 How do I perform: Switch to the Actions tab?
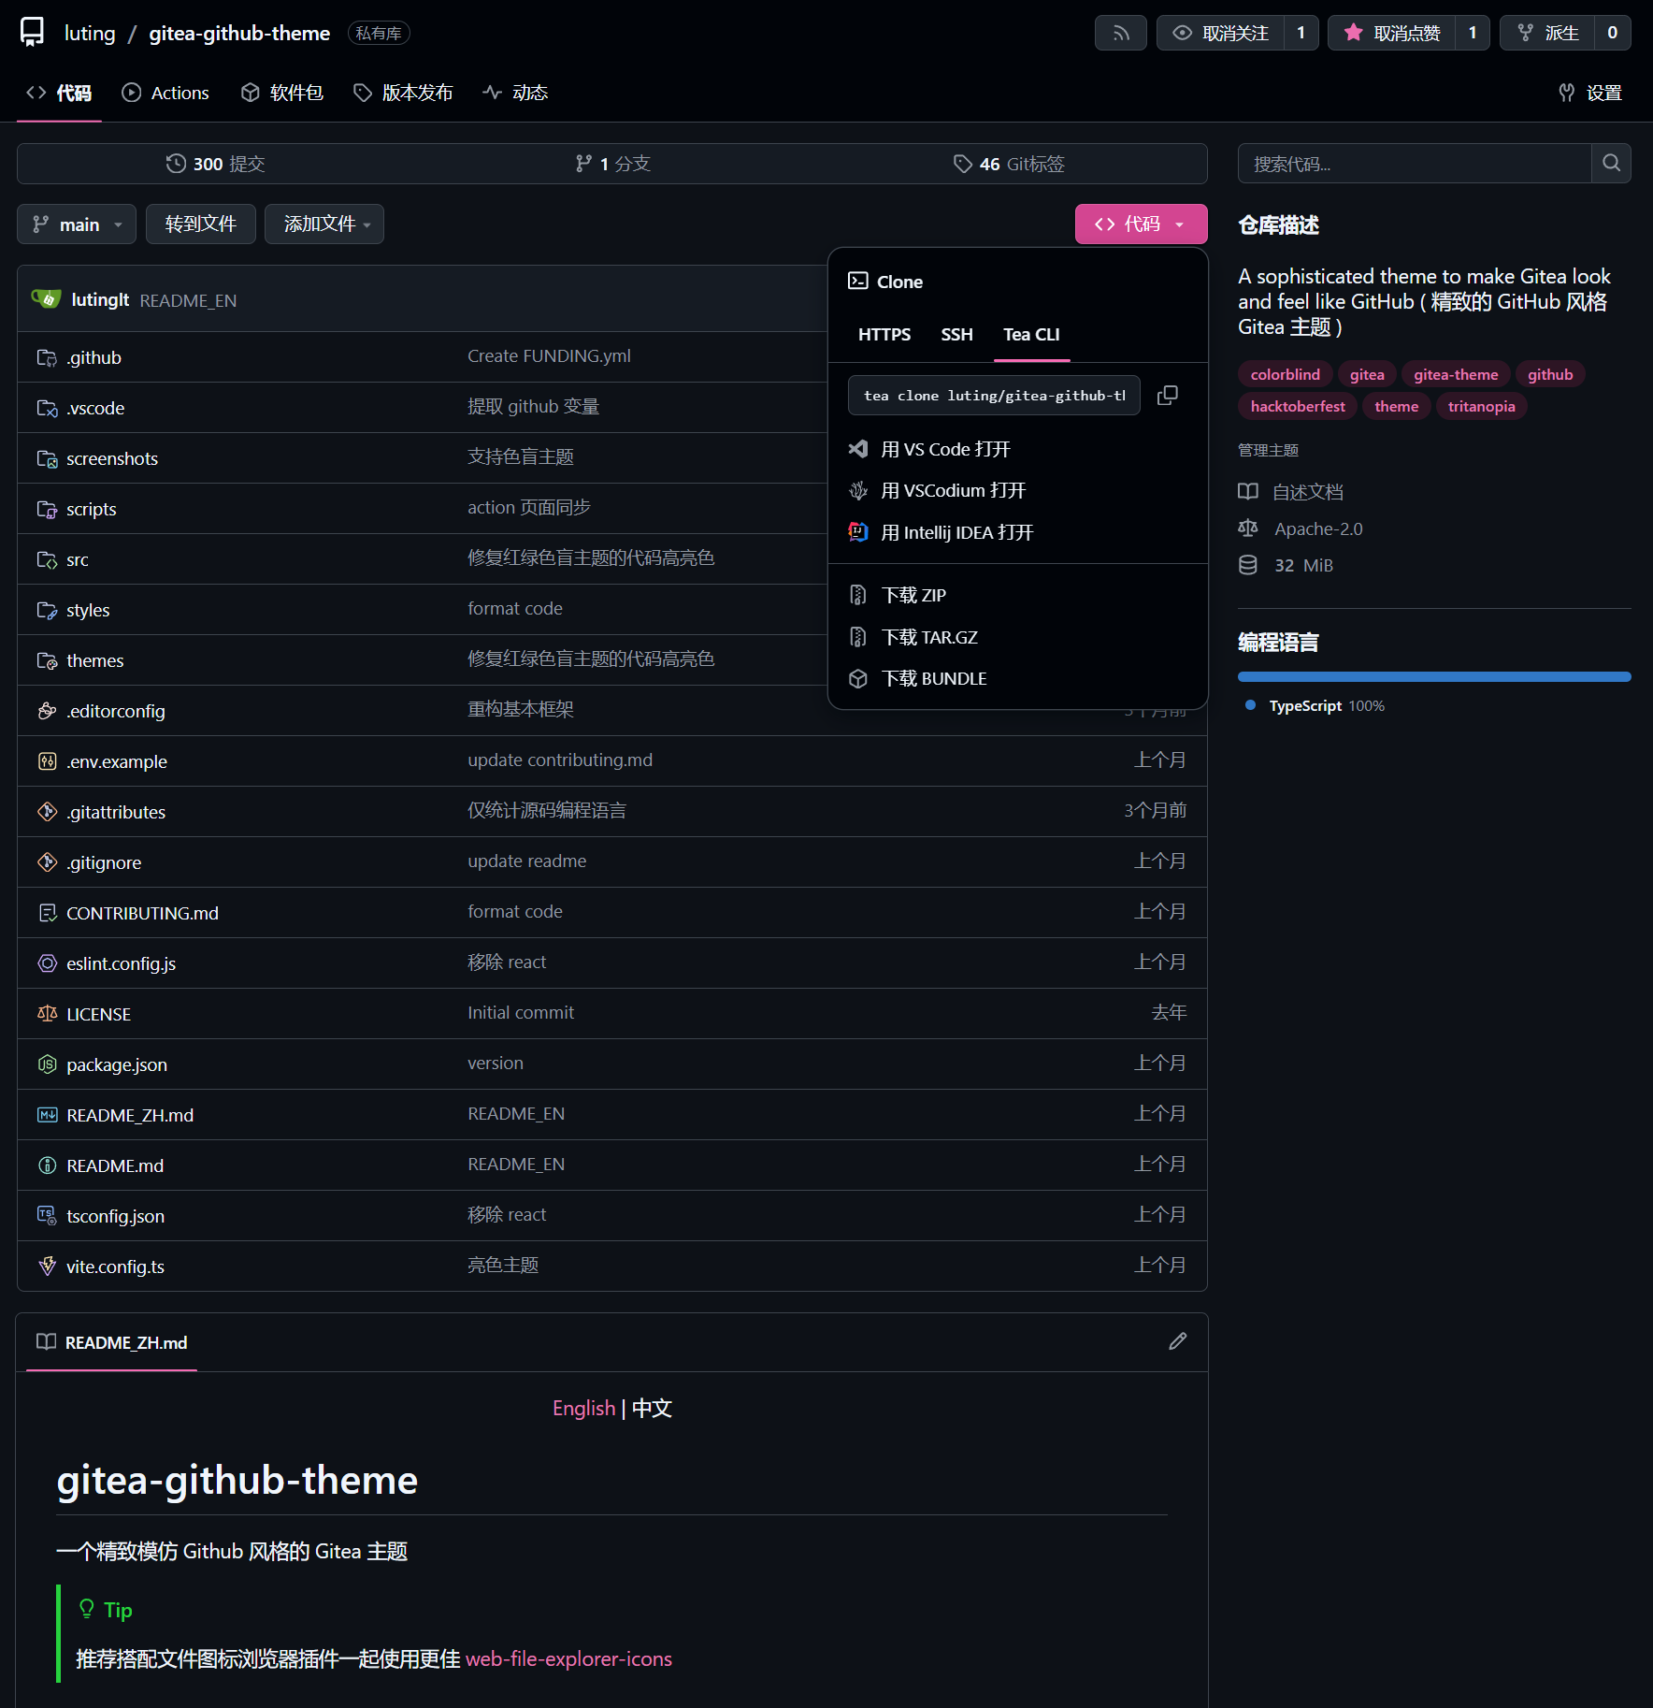(165, 93)
